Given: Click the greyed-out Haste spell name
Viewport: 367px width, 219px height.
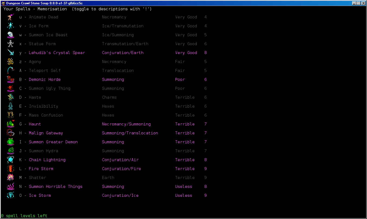Looking at the screenshot, I should point(35,97).
